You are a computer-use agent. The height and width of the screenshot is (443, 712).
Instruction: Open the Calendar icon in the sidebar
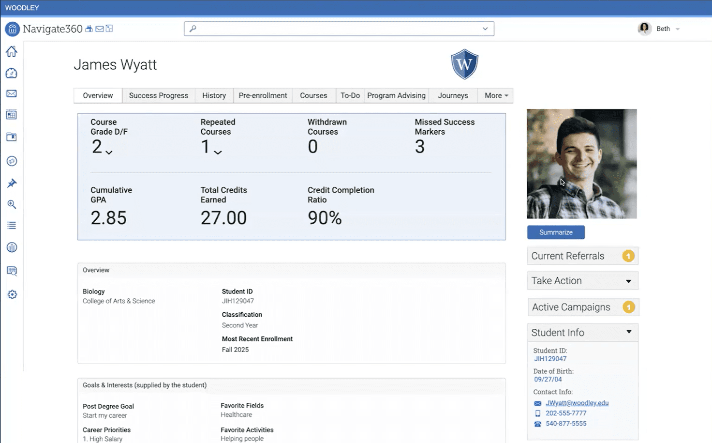[12, 115]
